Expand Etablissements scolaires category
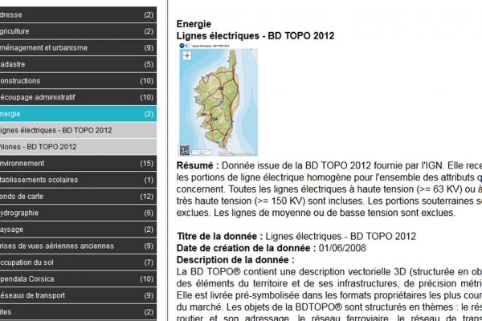Screen dimensions: 482x321 coord(78,180)
